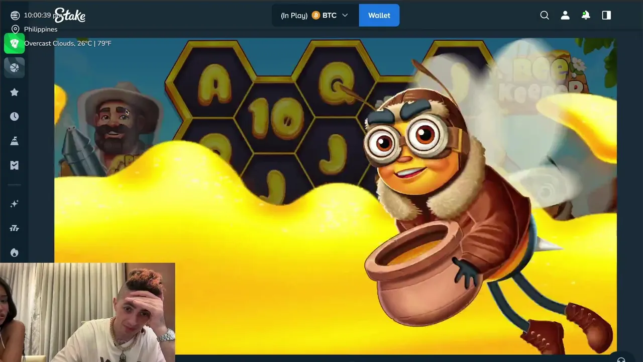Open Recent clock icon in sidebar

coord(14,116)
